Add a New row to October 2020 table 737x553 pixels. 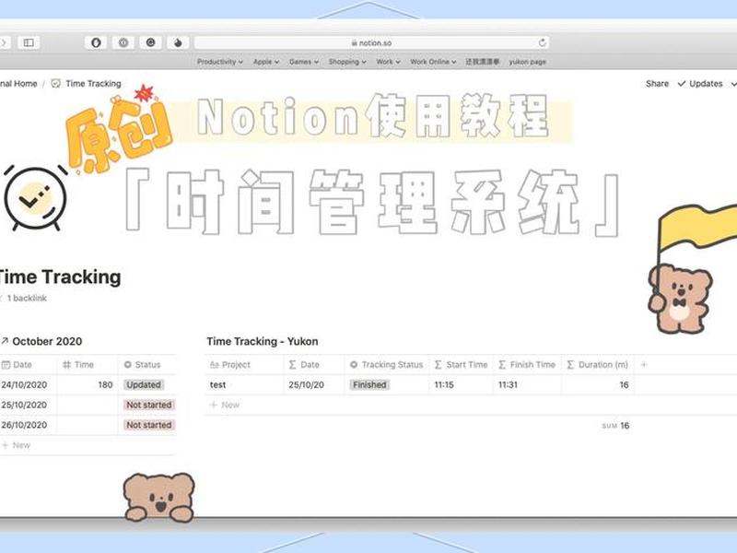[17, 445]
